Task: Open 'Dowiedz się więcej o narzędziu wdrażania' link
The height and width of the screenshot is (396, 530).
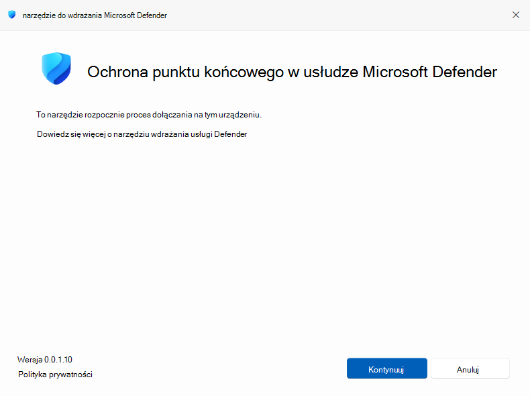Action: 142,134
